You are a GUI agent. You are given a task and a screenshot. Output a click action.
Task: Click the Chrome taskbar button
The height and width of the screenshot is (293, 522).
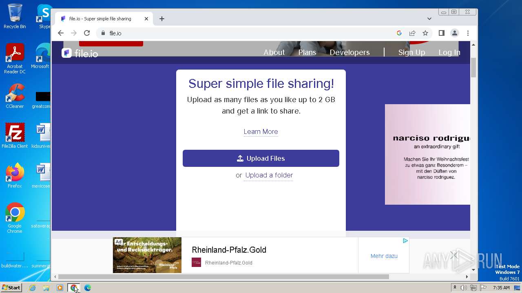(x=74, y=288)
